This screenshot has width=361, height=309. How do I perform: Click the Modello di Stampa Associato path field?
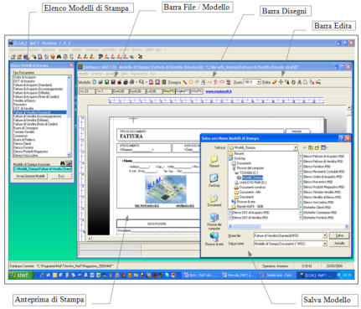click(43, 169)
